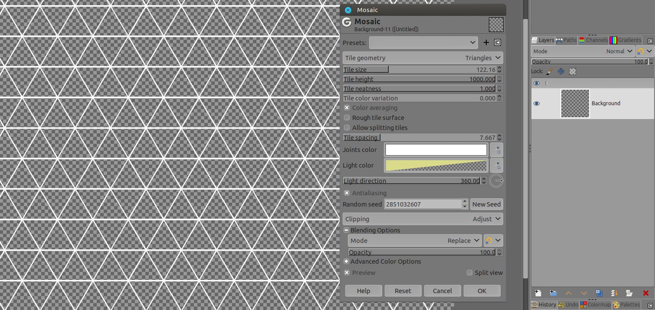Lock pixels with the paintbrush lock icon

point(549,71)
